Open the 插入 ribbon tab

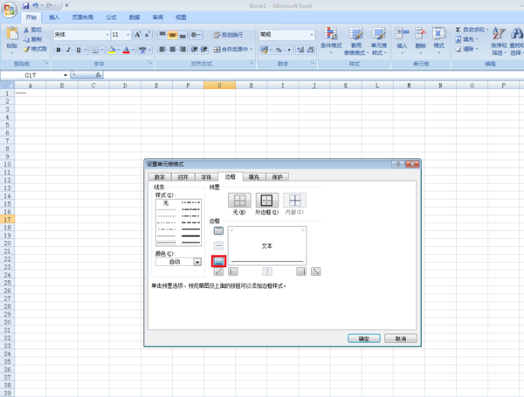tap(55, 17)
